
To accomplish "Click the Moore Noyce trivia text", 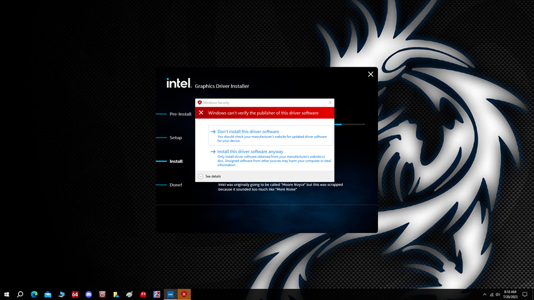I will 281,187.
